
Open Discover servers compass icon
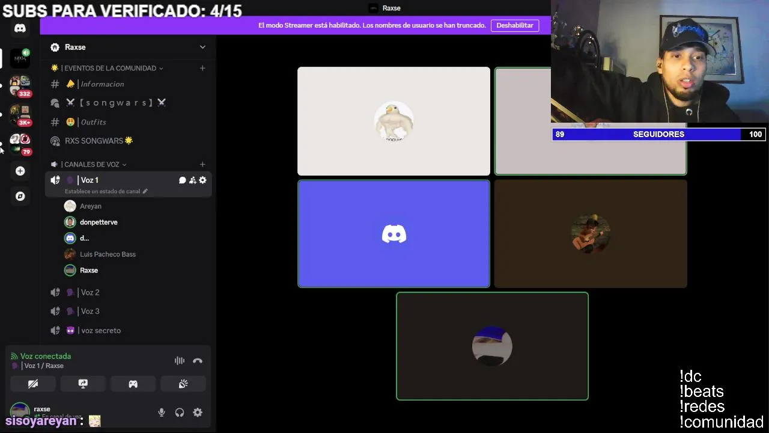click(x=20, y=196)
